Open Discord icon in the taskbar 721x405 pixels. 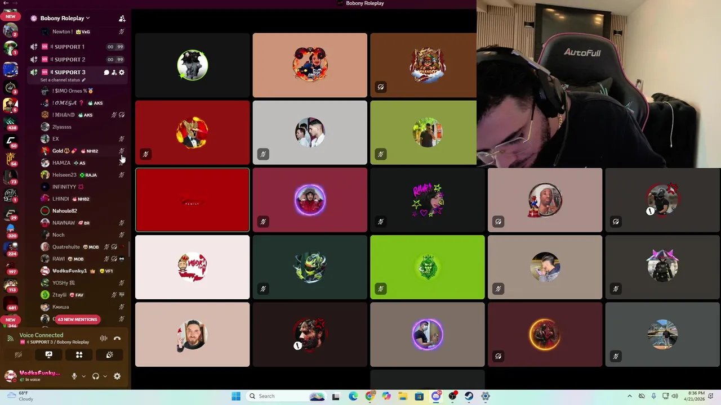(435, 396)
